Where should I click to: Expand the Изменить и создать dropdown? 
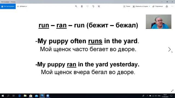pyautogui.click(x=141, y=6)
